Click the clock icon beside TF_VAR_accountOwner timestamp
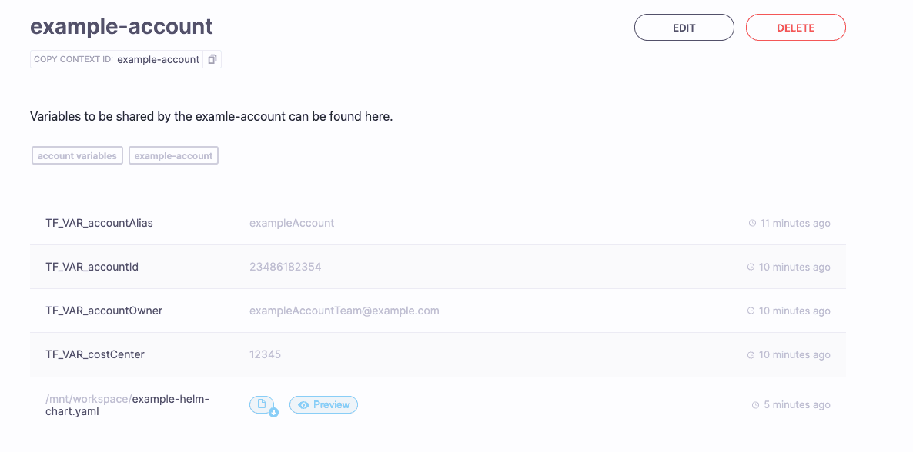The image size is (913, 452). tap(752, 311)
